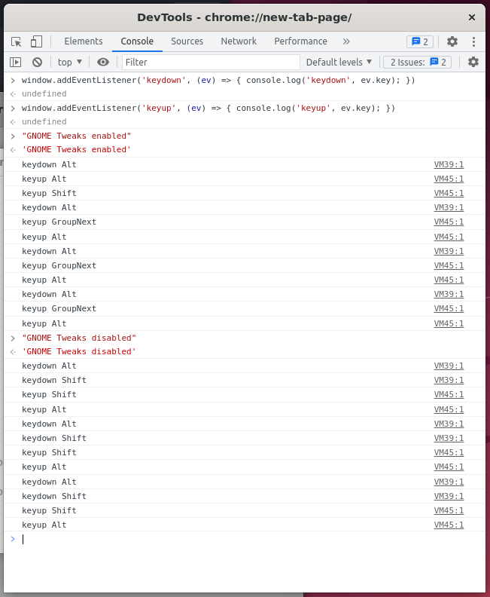The height and width of the screenshot is (597, 490).
Task: Select the first 'keyup GroupNext' log text
Action: click(59, 222)
